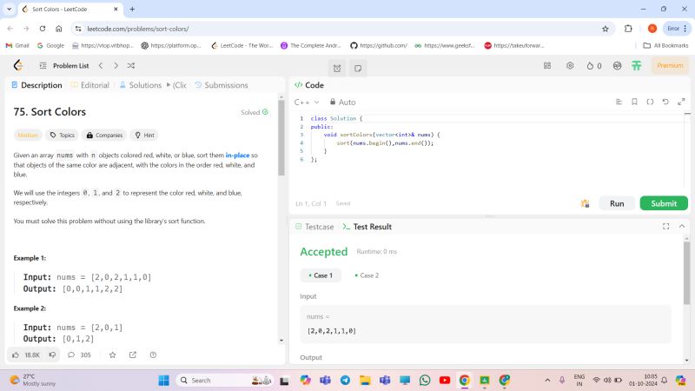The width and height of the screenshot is (695, 391).
Task: Open the Problem List panel
Action: point(64,66)
